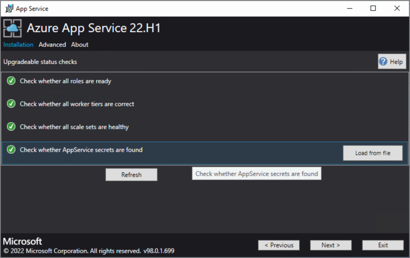
Task: Click the green check beside roles are ready
Action: coord(11,81)
